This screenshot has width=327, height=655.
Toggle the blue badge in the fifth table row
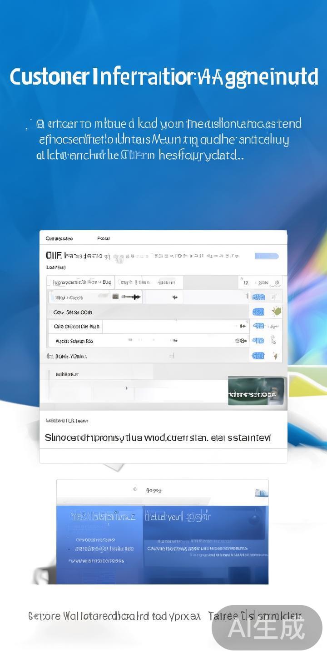pos(258,356)
